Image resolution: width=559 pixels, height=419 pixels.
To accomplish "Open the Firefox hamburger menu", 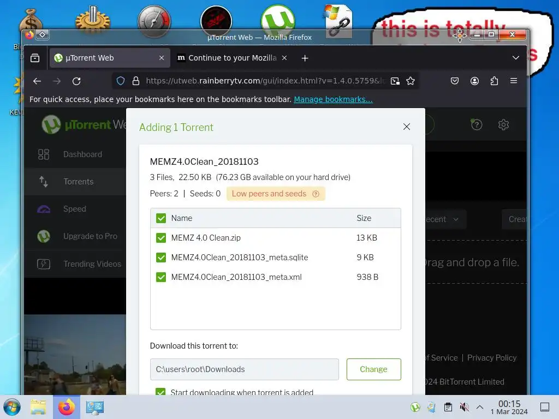I will (x=514, y=81).
